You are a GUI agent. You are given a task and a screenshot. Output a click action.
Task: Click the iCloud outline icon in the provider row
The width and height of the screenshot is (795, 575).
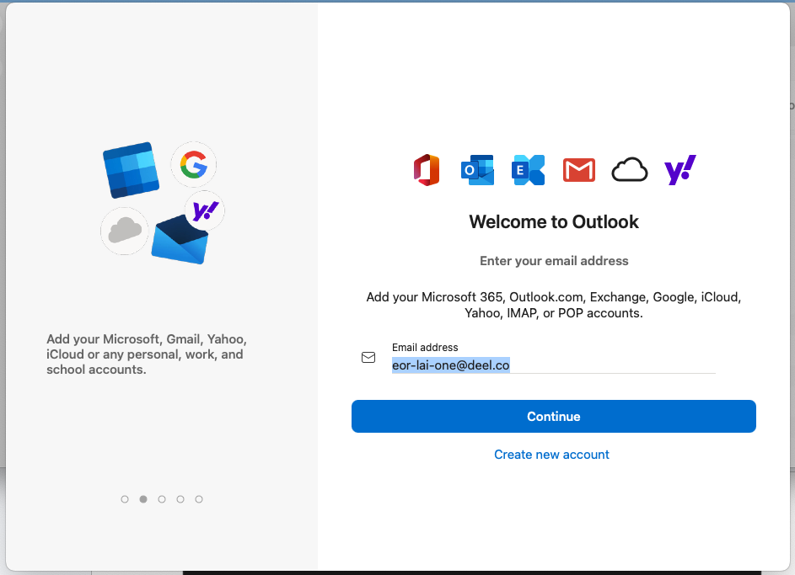(x=630, y=170)
